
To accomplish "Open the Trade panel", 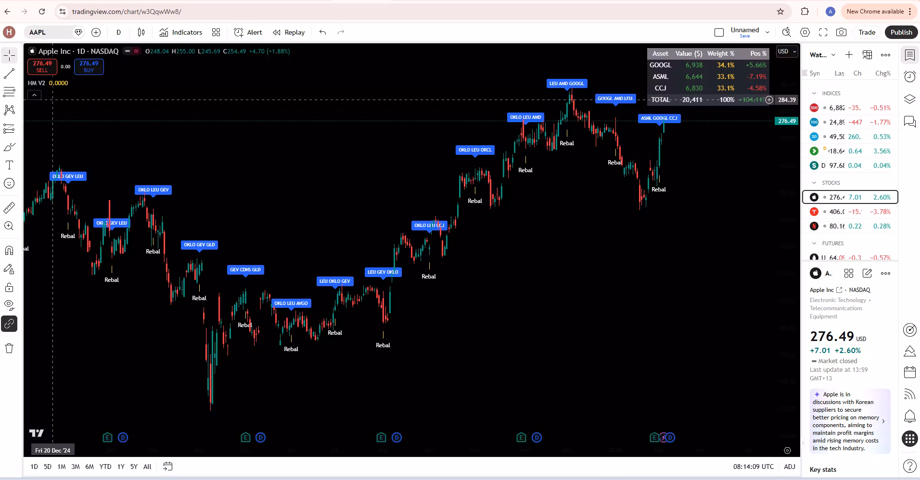I will click(867, 32).
